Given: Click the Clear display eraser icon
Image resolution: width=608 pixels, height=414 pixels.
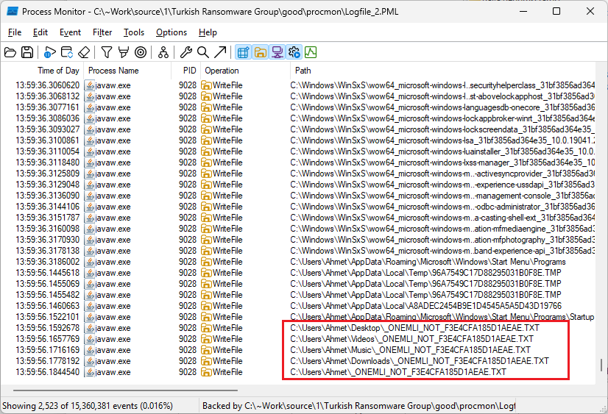Looking at the screenshot, I should tap(84, 52).
